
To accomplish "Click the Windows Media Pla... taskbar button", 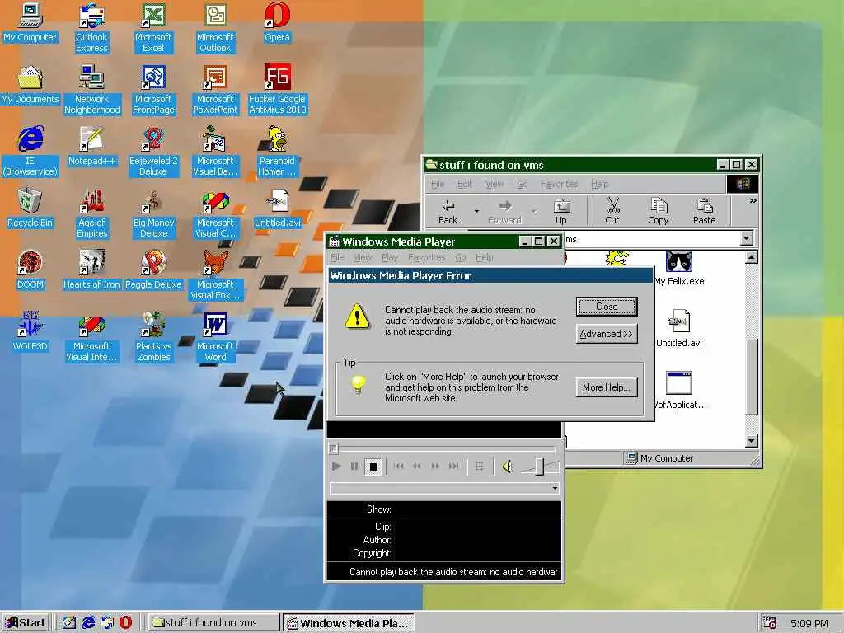I will coord(349,623).
